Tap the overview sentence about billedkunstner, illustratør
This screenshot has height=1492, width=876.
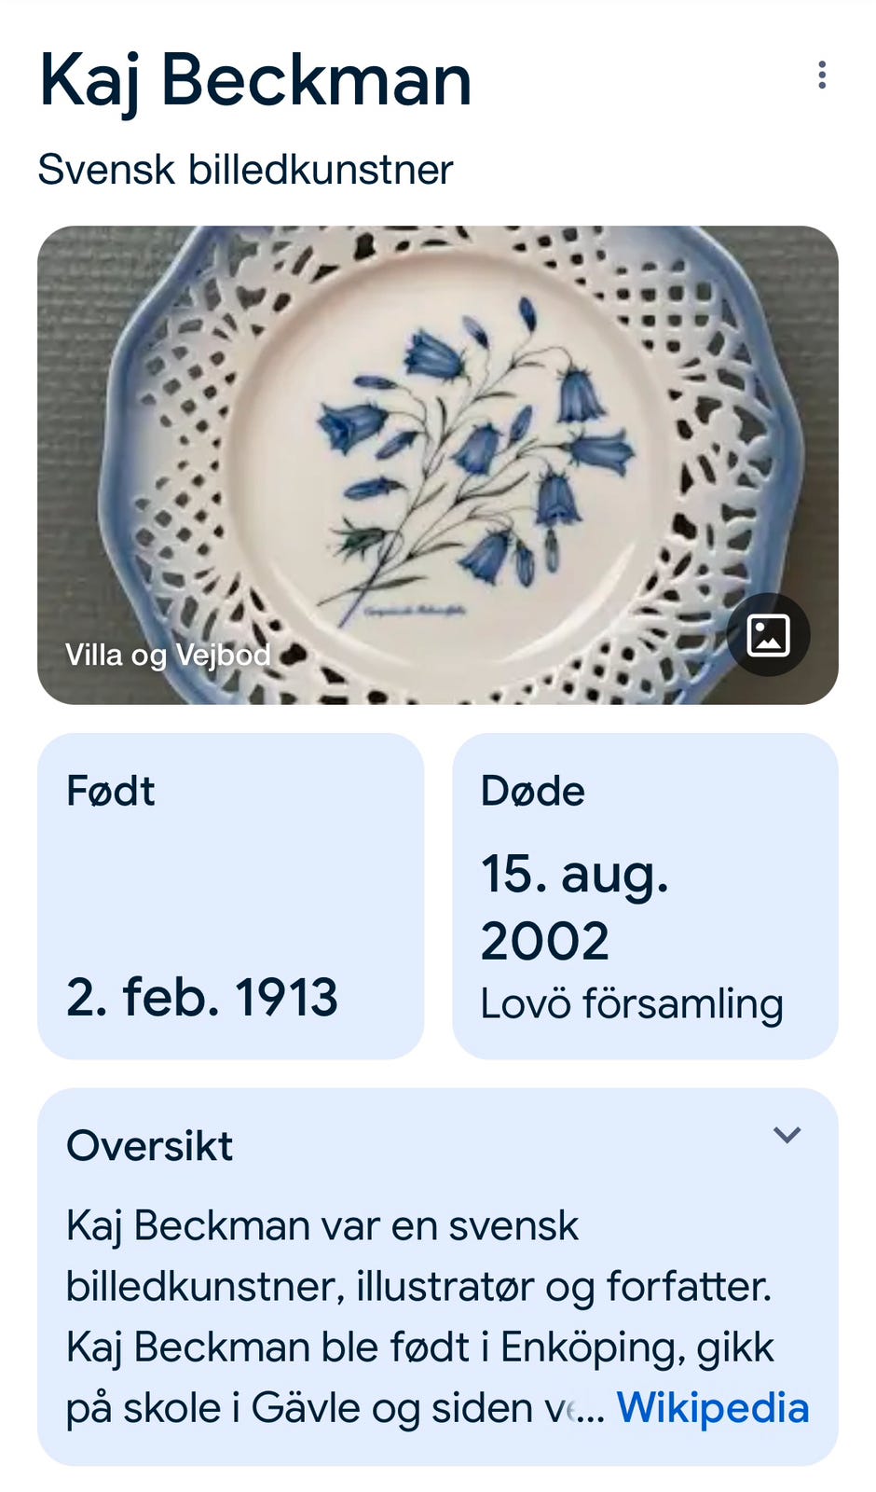[x=418, y=1256]
